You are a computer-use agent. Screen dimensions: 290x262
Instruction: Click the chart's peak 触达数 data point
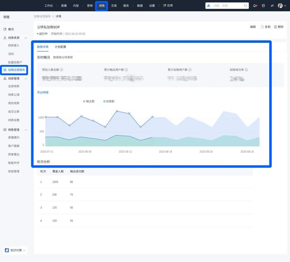[x=117, y=111]
